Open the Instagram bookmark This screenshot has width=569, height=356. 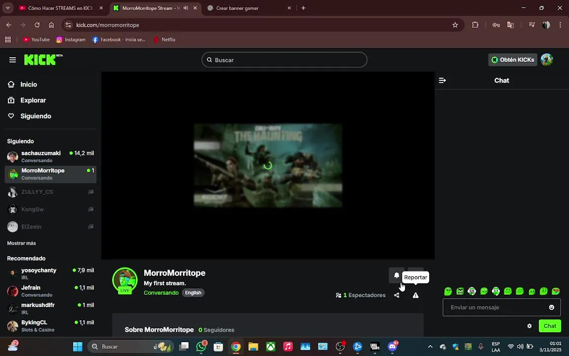[x=71, y=39]
